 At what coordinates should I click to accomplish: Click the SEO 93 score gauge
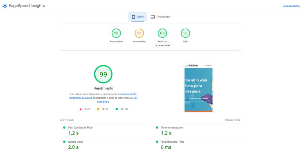[x=185, y=33]
